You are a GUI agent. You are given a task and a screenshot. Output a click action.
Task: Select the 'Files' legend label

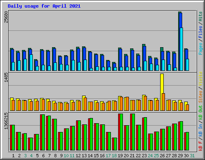tap(201, 32)
